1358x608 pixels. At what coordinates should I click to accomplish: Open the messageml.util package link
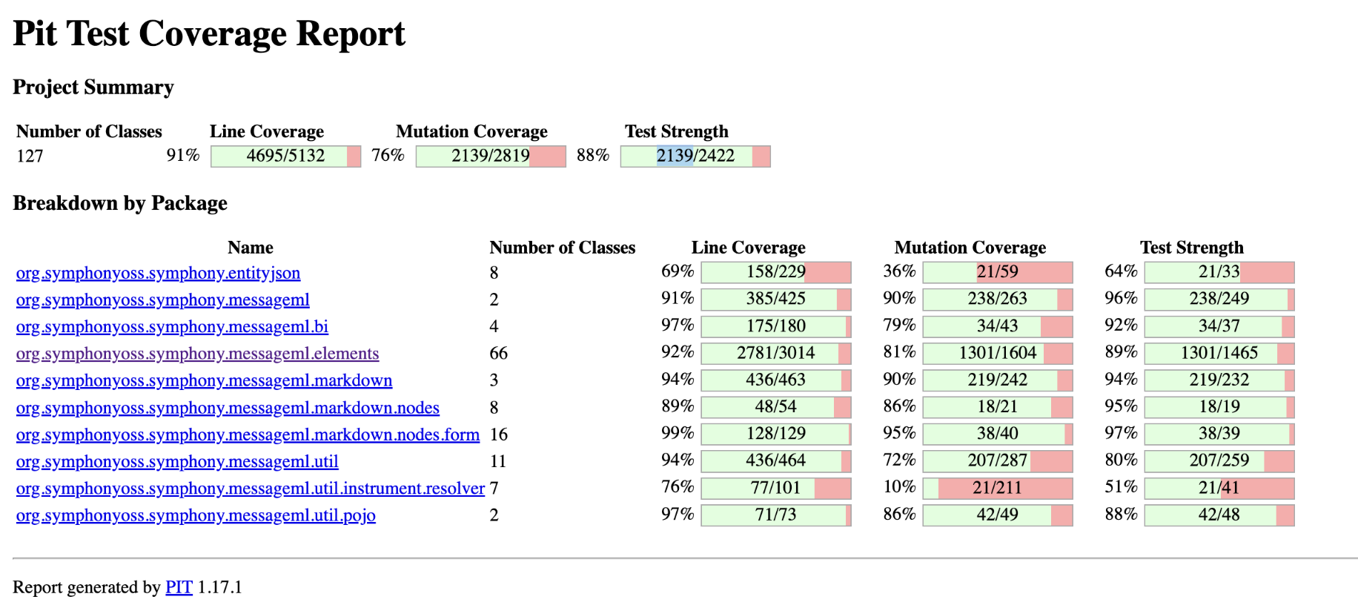click(177, 461)
